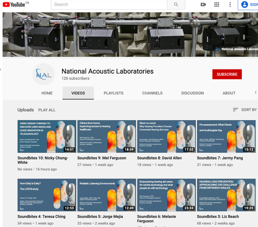Open Soundbites 10 Nicky Chong-White thumbnail

[47, 136]
